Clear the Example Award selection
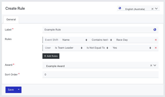 (x=151, y=65)
